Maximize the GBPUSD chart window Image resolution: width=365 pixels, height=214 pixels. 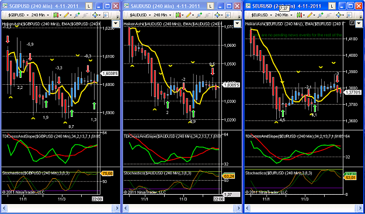107,6
